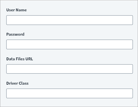
Task: Click the empty box below Password
Action: [x=70, y=44]
